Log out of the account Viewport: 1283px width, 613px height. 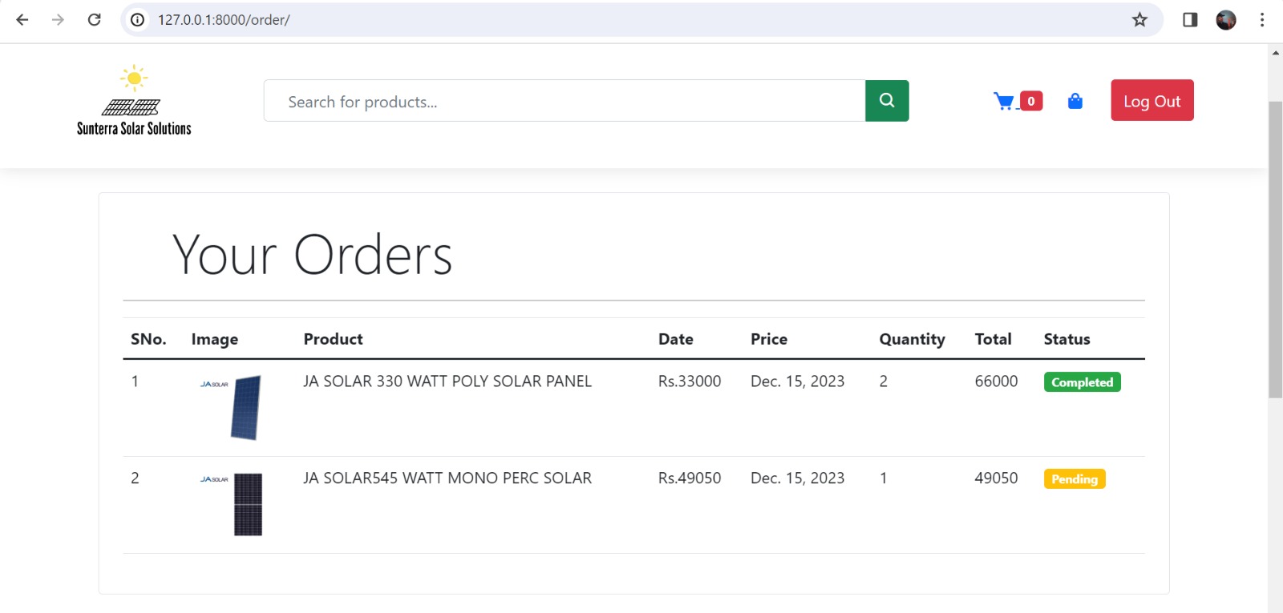tap(1152, 100)
